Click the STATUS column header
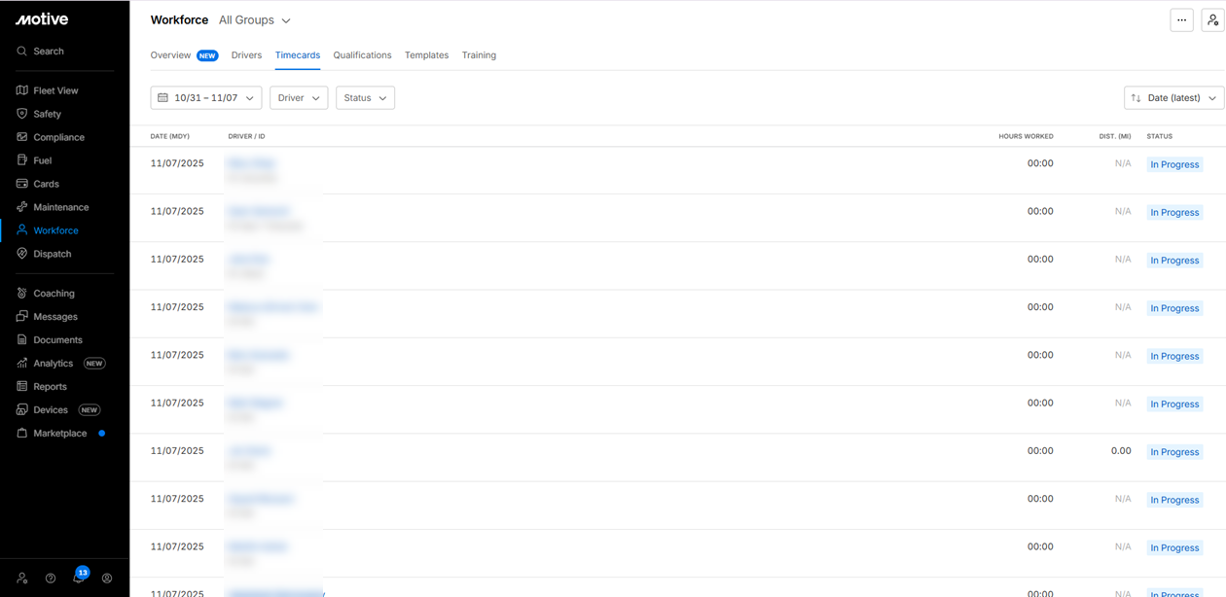This screenshot has height=597, width=1226. [x=1159, y=136]
